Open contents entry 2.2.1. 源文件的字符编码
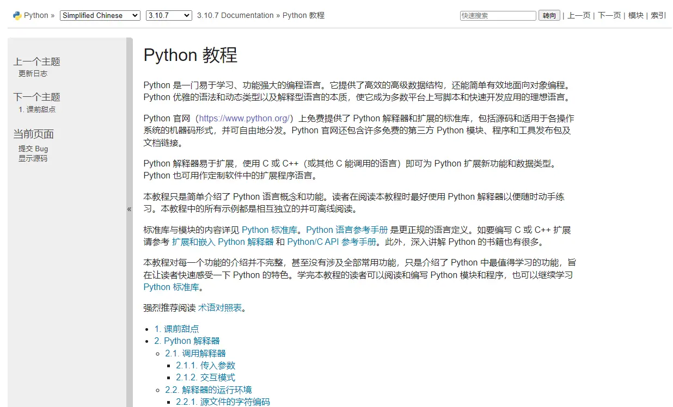Image resolution: width=673 pixels, height=407 pixels. tap(223, 402)
